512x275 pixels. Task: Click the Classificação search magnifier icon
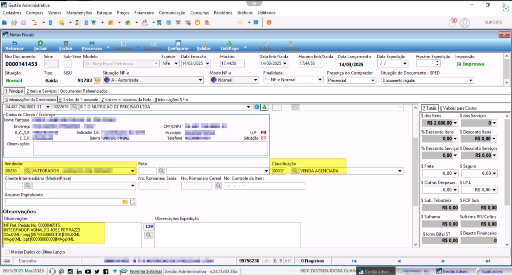click(x=295, y=171)
